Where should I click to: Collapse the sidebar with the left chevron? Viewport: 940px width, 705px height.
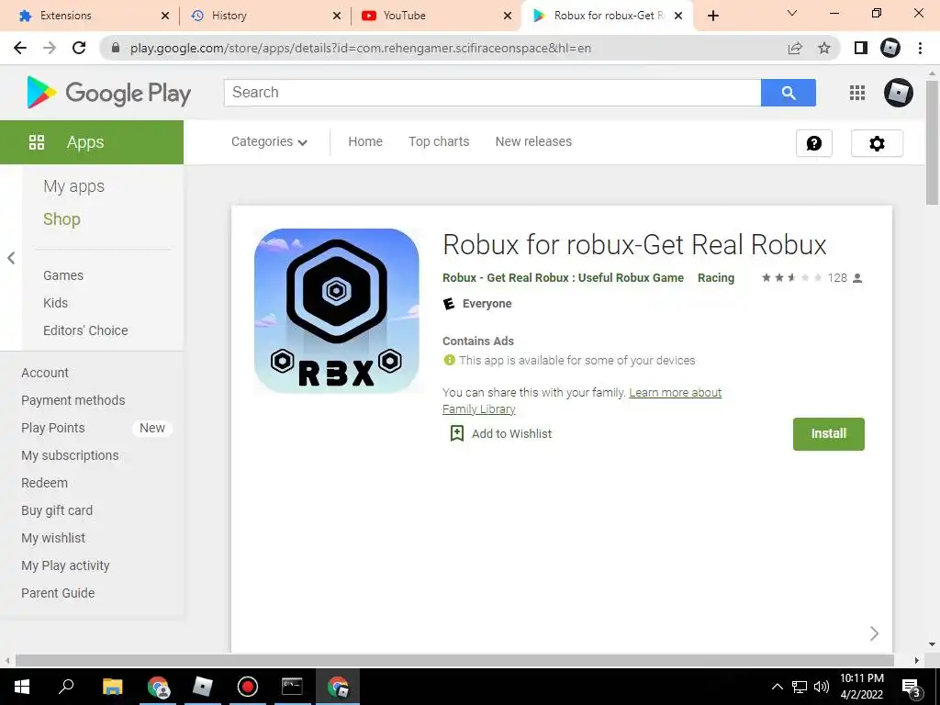[11, 258]
